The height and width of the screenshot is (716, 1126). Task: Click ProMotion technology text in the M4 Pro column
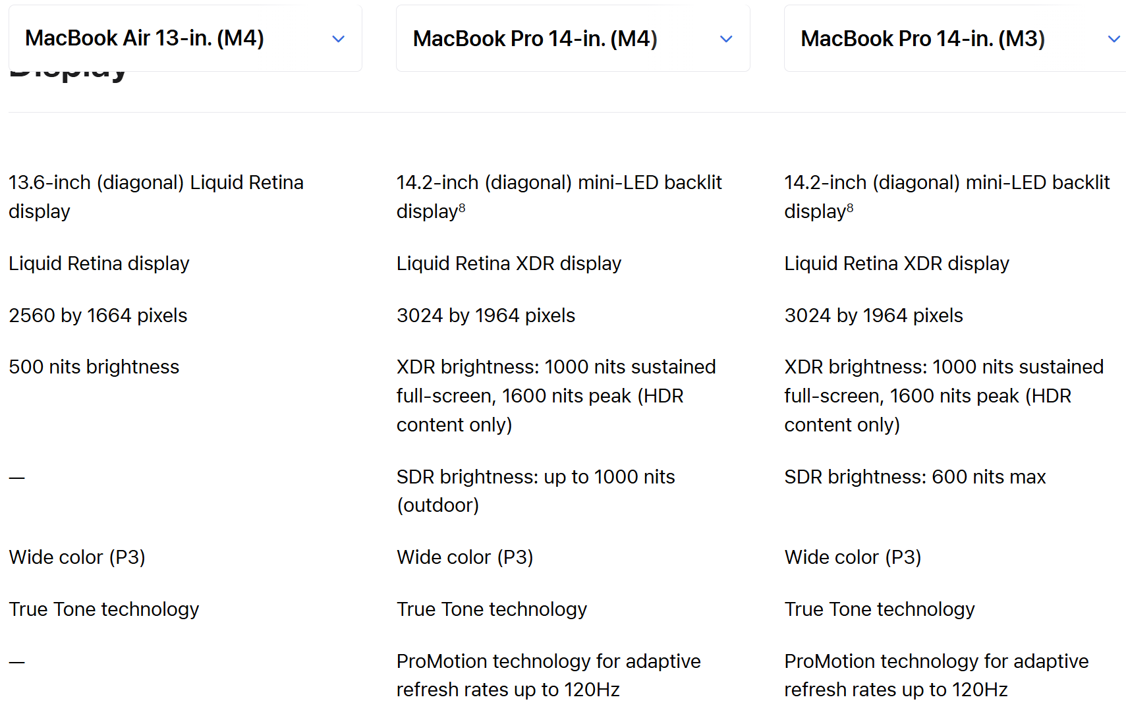[548, 661]
